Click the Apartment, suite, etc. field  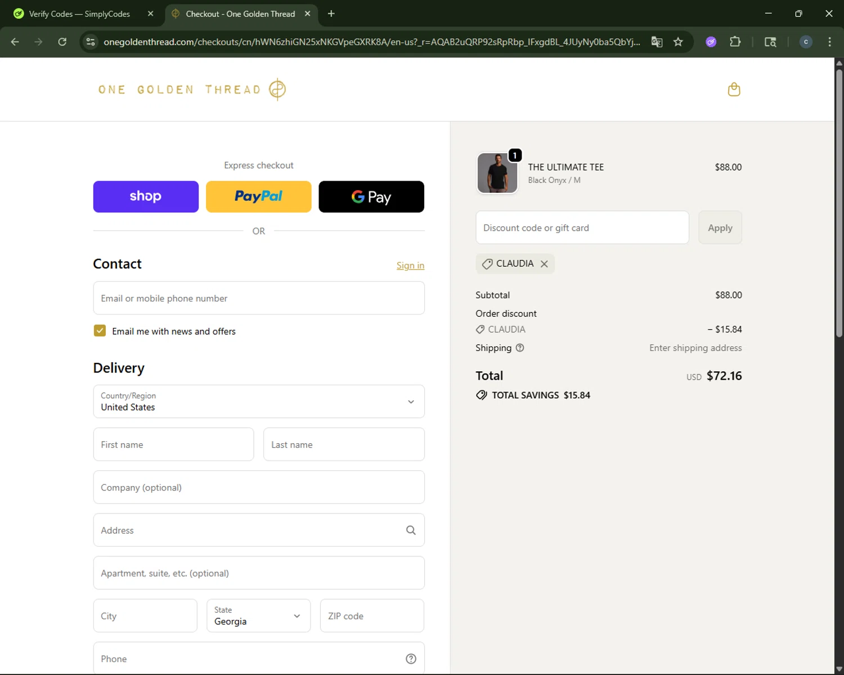click(x=259, y=573)
